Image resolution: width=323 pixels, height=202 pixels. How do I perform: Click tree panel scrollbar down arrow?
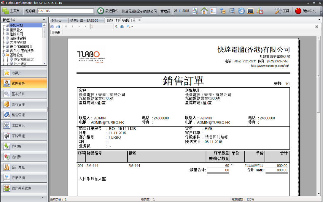[44, 63]
